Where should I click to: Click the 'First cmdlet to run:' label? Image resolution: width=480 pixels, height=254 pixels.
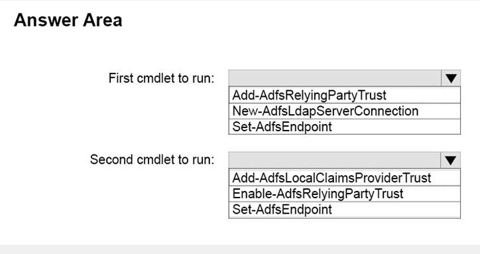tap(161, 78)
